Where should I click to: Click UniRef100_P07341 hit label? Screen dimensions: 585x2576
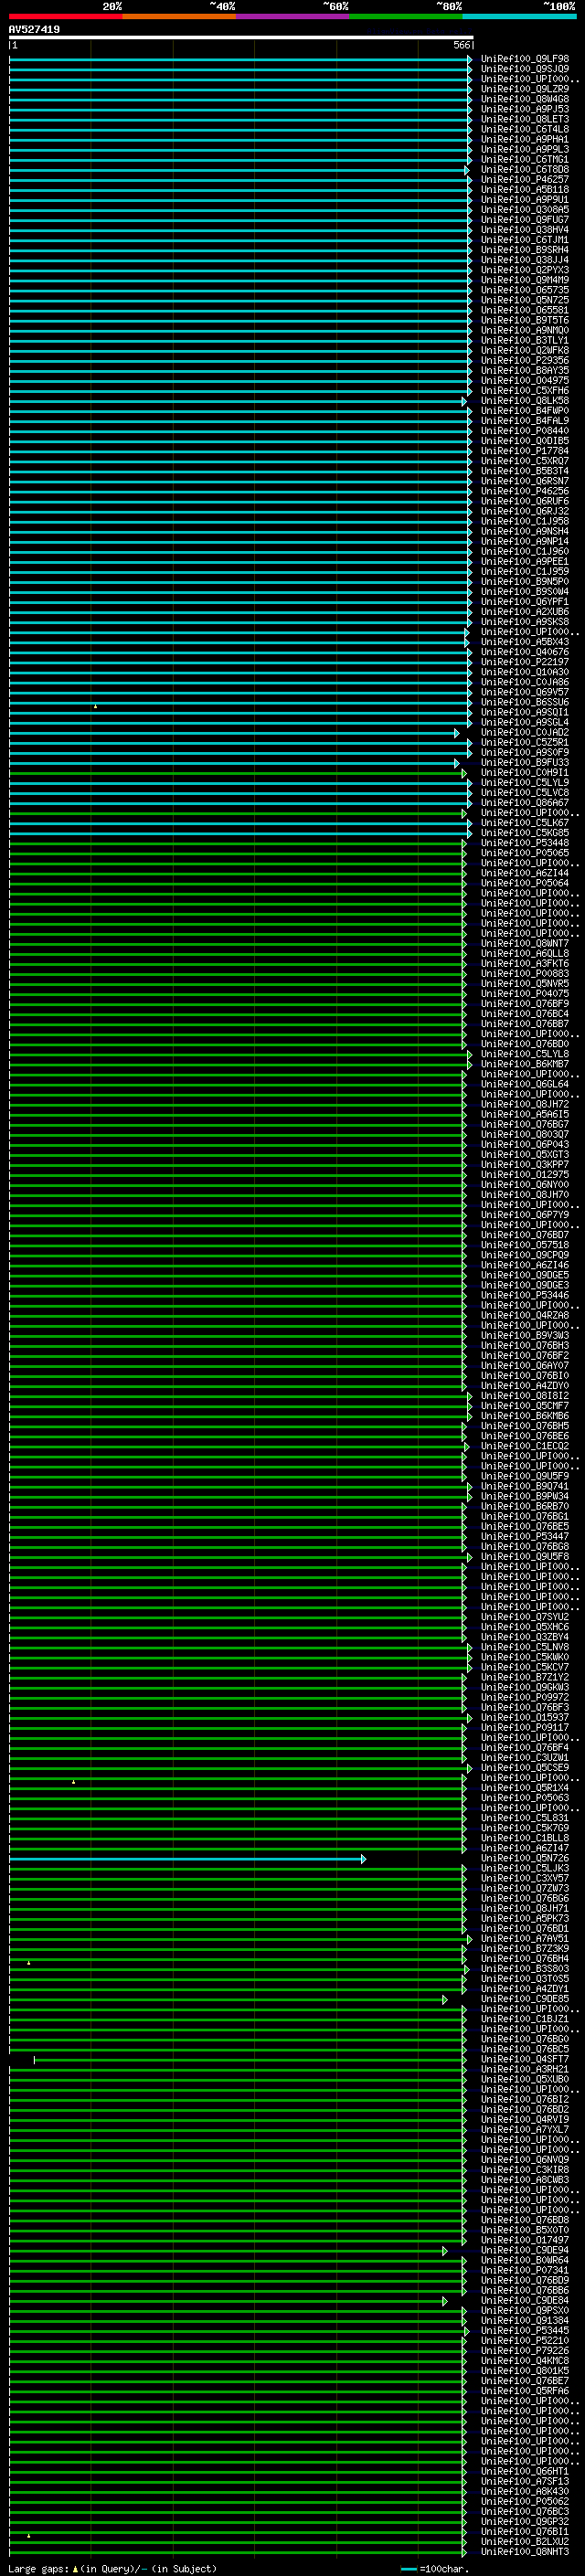(525, 2271)
